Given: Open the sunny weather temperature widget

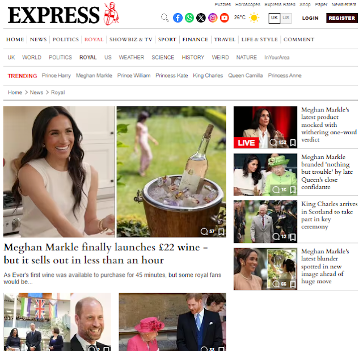Looking at the screenshot, I should (246, 18).
